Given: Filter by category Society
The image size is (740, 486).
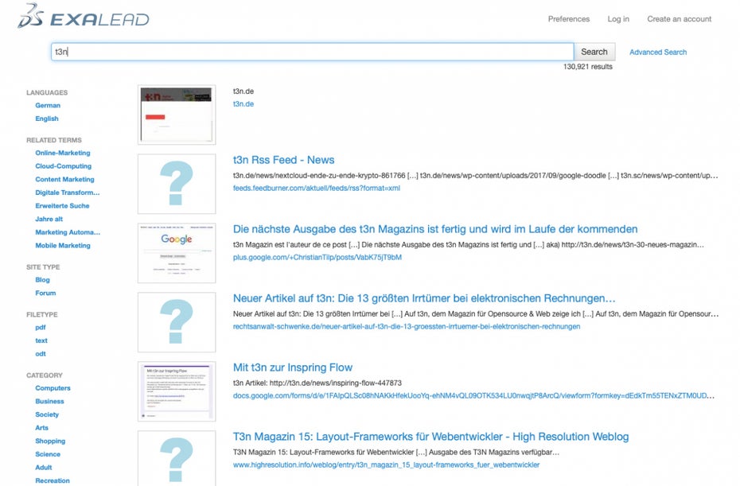Looking at the screenshot, I should click(x=47, y=414).
